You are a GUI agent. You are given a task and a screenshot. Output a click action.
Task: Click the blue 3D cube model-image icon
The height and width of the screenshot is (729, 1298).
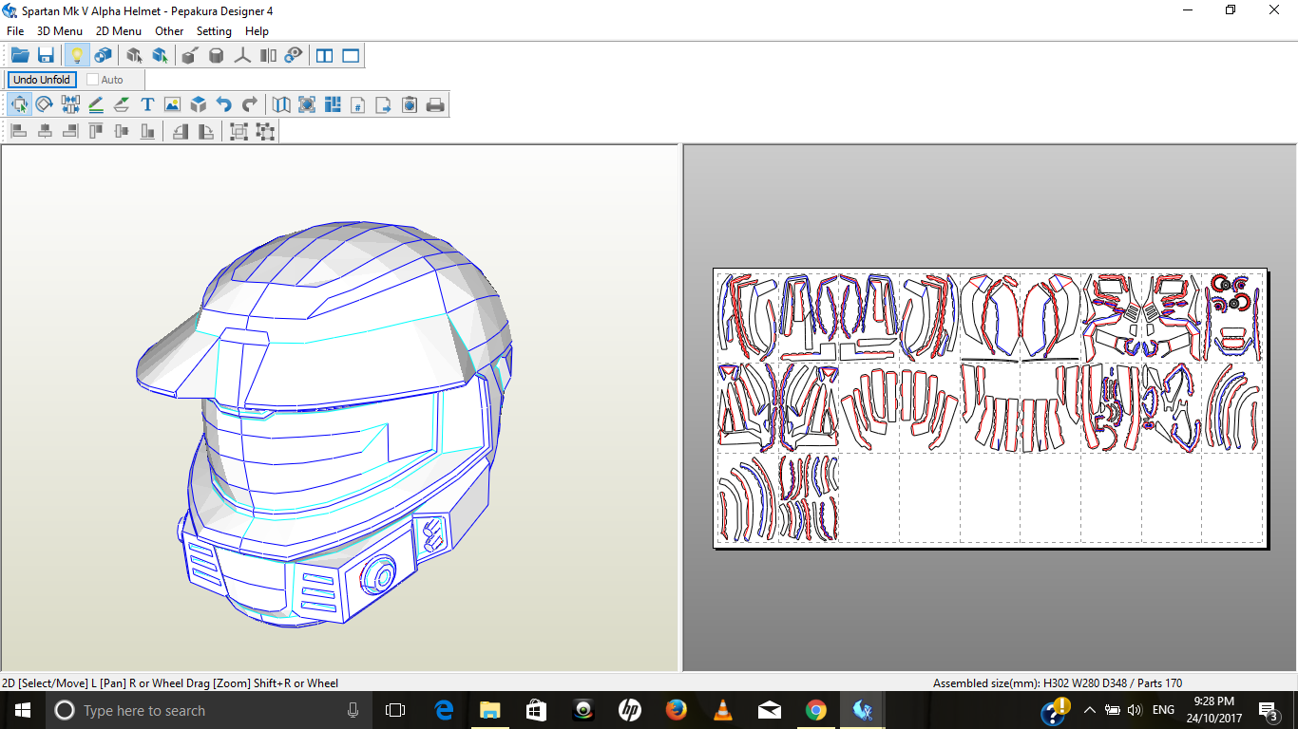coord(198,104)
